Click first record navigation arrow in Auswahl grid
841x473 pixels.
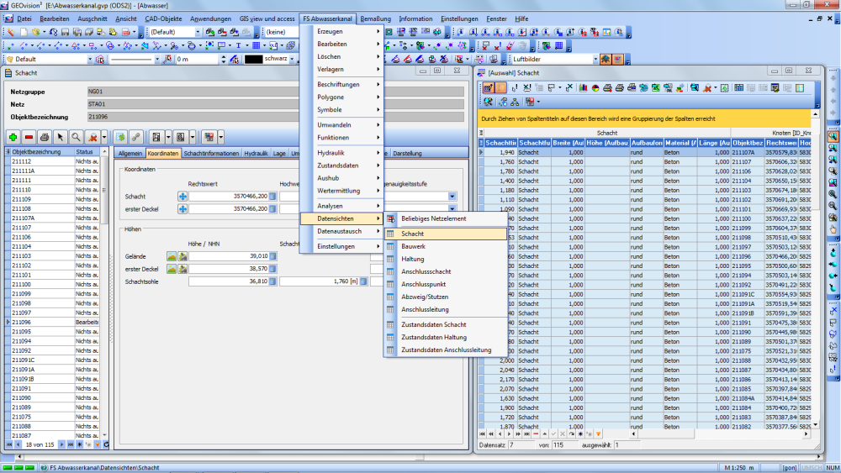point(482,434)
